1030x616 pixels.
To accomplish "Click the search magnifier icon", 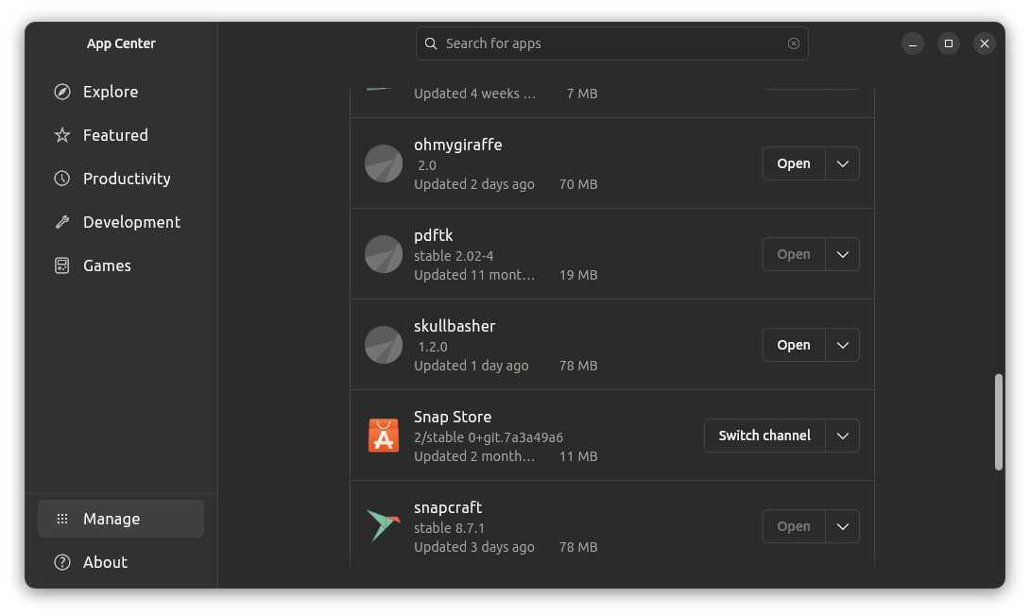I will (431, 43).
